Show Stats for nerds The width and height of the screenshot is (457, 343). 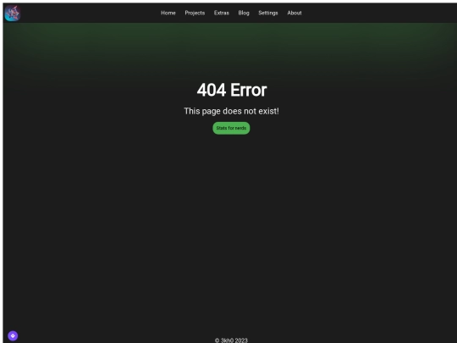(231, 128)
